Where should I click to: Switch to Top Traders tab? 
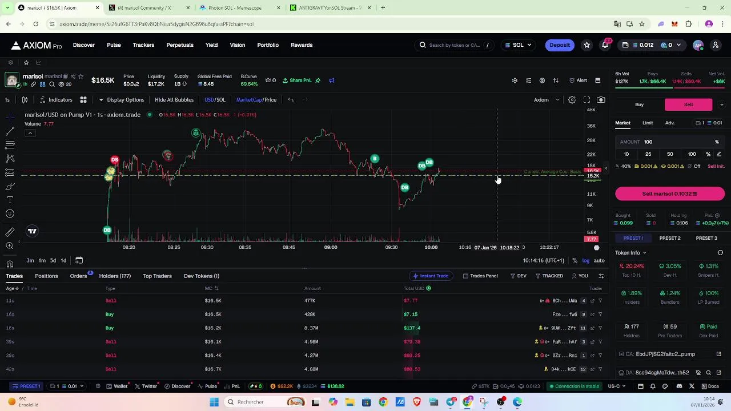coord(157,276)
